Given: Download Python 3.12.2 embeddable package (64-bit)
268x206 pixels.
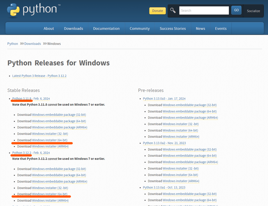Looking at the screenshot, I should pyautogui.click(x=59, y=175).
